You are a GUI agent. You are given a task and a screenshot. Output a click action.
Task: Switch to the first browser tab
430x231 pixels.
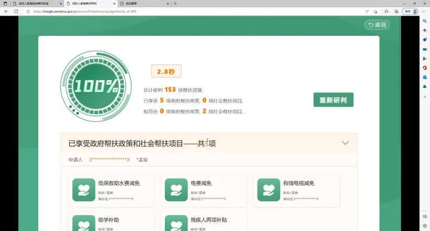click(36, 4)
